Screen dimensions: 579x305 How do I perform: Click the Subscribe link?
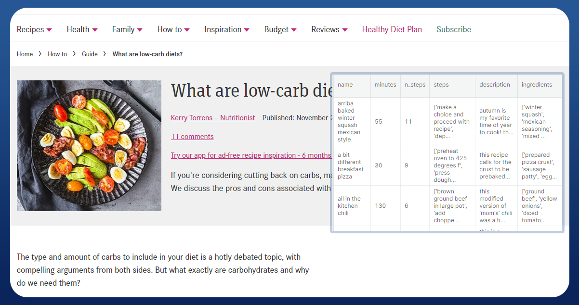tap(453, 30)
